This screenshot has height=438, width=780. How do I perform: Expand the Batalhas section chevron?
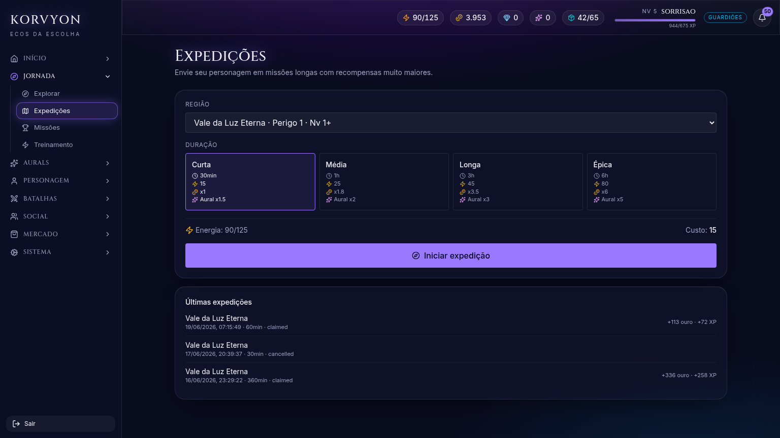point(108,199)
